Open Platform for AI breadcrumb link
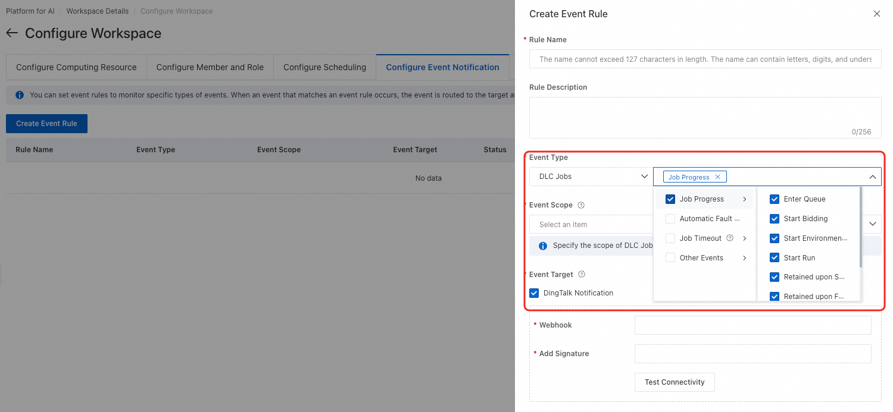893x412 pixels. pyautogui.click(x=30, y=11)
